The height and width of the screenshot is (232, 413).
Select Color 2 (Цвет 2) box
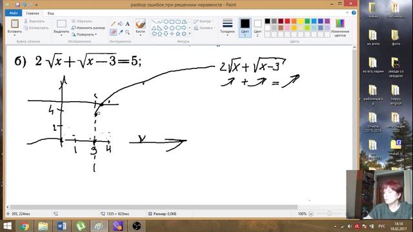257,28
